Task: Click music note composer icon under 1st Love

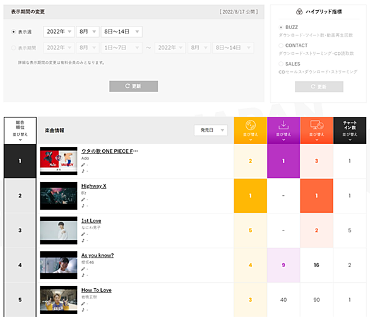Action: [83, 241]
